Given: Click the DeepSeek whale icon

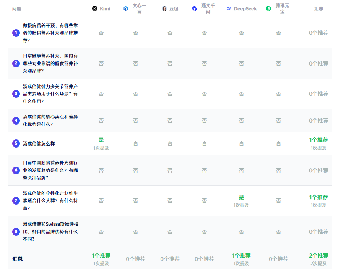Looking at the screenshot, I should point(229,8).
